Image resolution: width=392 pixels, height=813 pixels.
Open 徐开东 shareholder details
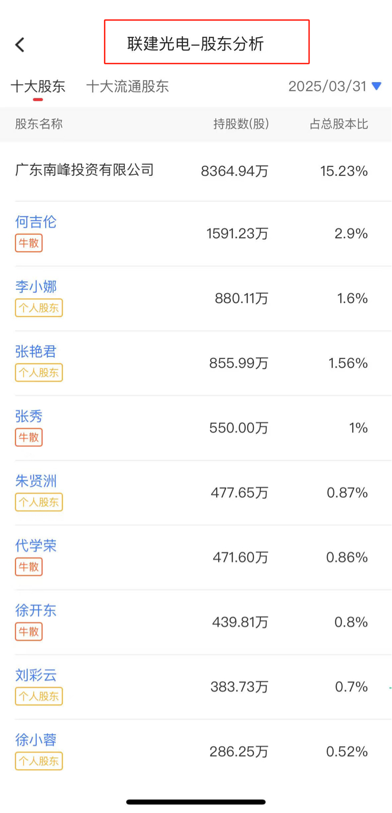pos(36,611)
